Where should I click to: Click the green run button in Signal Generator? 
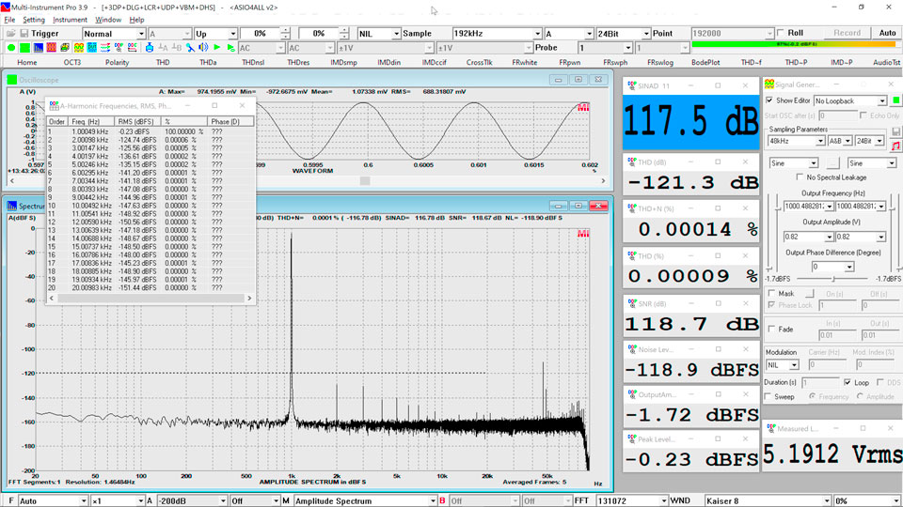pyautogui.click(x=896, y=100)
